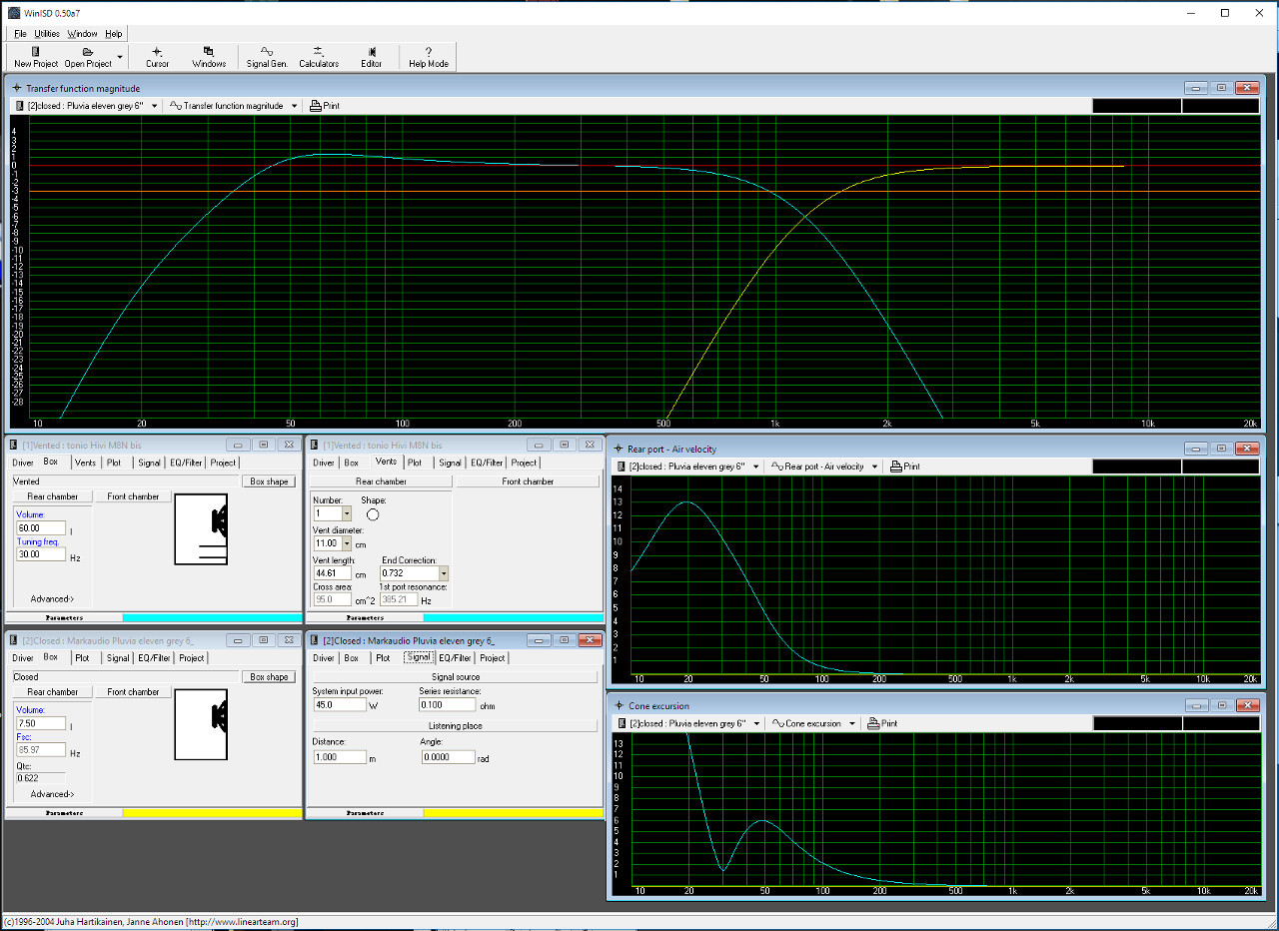This screenshot has height=931, width=1279.
Task: Click the vented box Volume field 60.00
Action: 41,527
